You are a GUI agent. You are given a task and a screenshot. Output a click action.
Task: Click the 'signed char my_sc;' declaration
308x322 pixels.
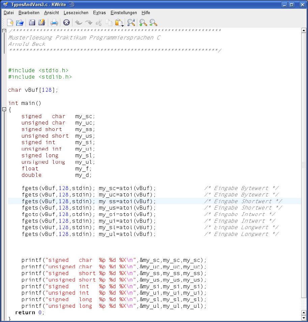pos(58,116)
